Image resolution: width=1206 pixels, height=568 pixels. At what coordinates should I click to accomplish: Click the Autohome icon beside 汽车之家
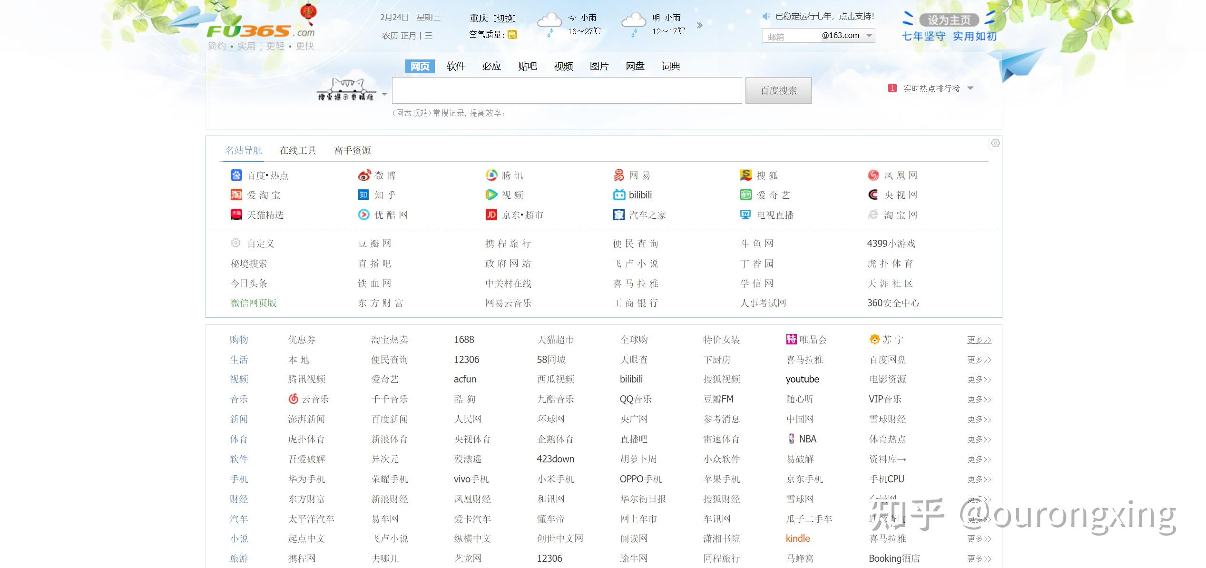(x=618, y=215)
